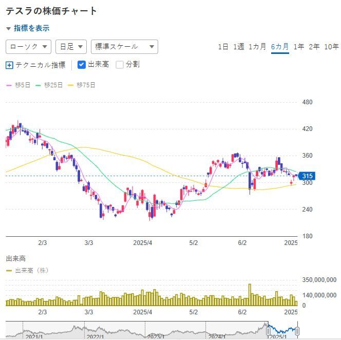Select the 10年 period tab

click(x=331, y=47)
